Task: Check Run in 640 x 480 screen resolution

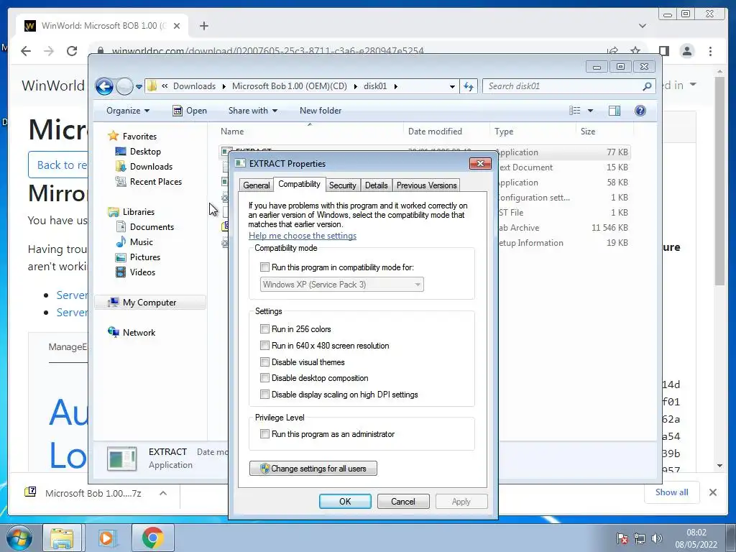Action: (x=264, y=346)
